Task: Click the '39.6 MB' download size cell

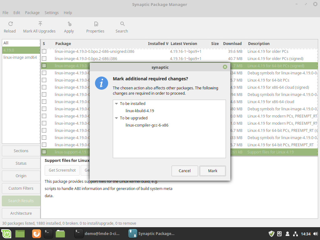Action: coord(235,52)
